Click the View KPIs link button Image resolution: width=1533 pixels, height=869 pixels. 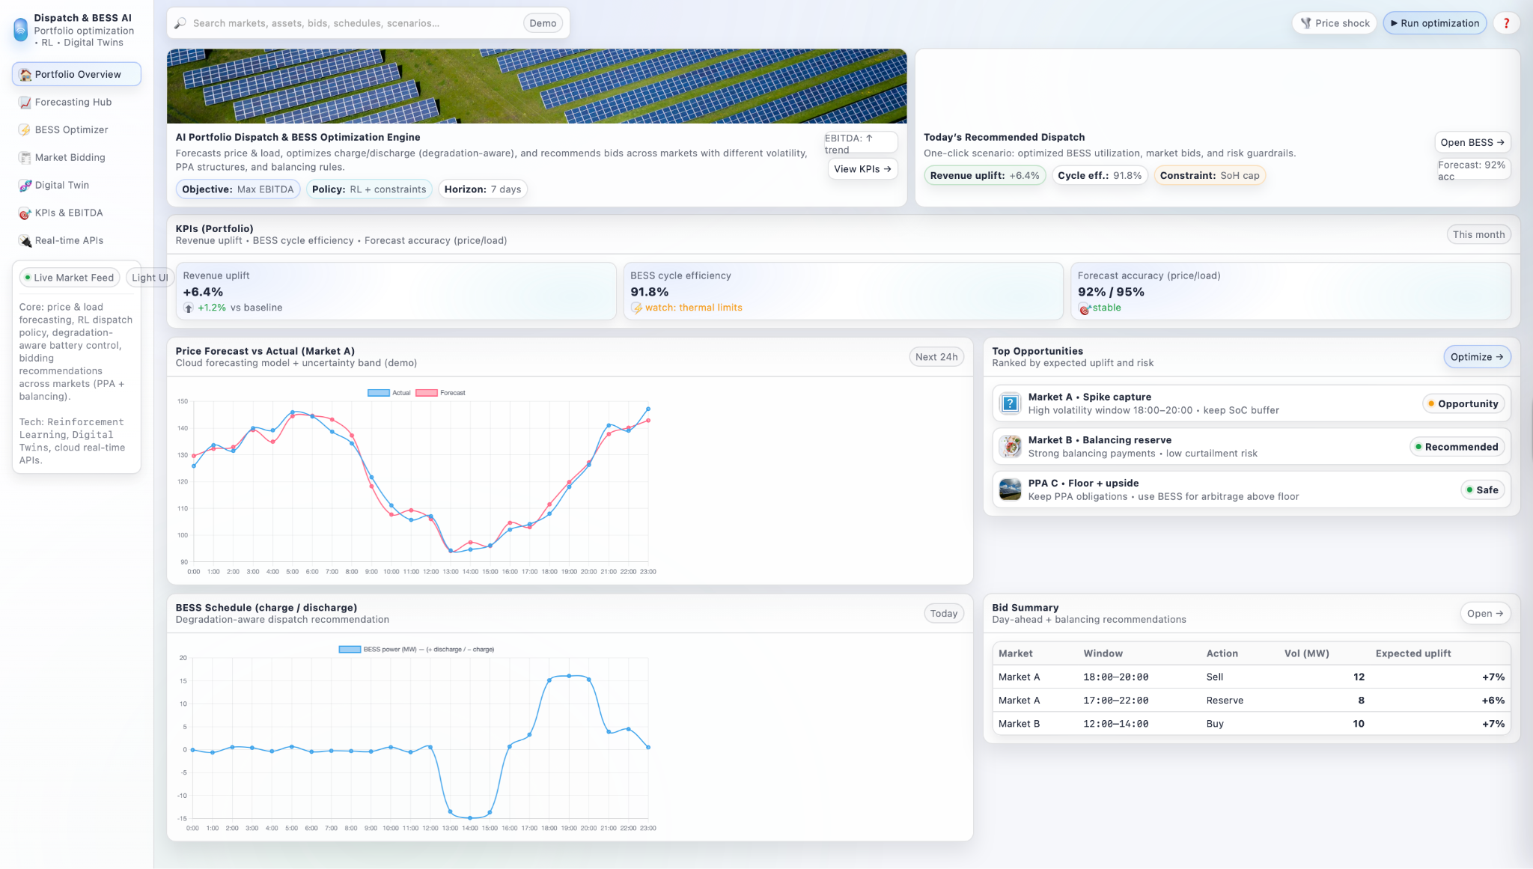[862, 169]
